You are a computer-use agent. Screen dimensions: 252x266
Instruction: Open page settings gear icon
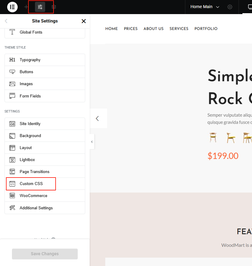230,7
